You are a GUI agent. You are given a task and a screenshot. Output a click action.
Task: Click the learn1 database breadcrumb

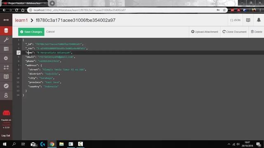(x=21, y=20)
